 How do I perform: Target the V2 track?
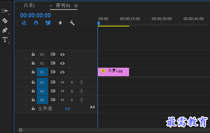coord(42,63)
